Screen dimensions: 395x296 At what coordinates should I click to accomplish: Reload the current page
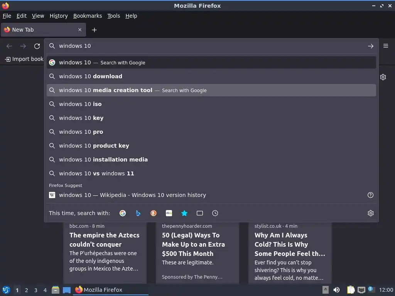tap(37, 46)
